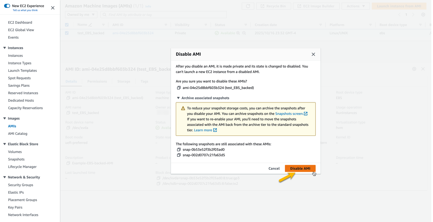Switch to the Permissions tab
Viewport: 433px width, 222px height.
point(97,81)
